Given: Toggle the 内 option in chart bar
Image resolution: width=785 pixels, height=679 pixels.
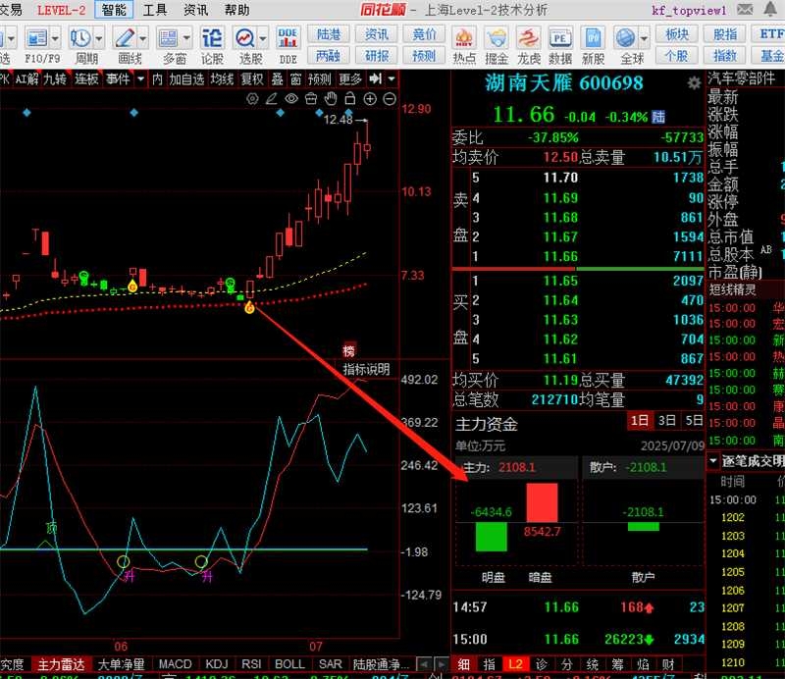Looking at the screenshot, I should click(157, 79).
